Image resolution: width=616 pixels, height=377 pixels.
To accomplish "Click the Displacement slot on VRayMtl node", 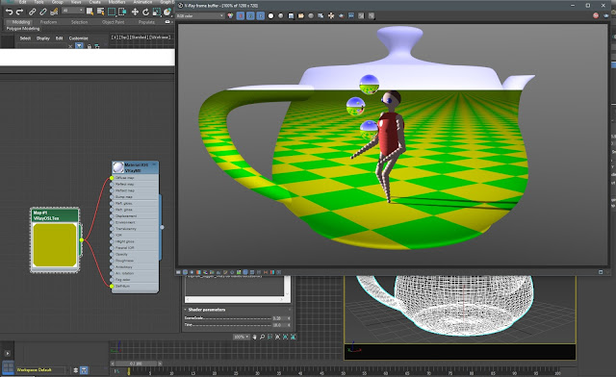I will [x=135, y=216].
